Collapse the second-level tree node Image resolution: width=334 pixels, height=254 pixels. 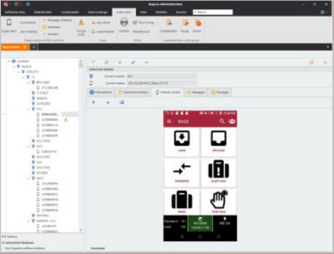pos(14,66)
